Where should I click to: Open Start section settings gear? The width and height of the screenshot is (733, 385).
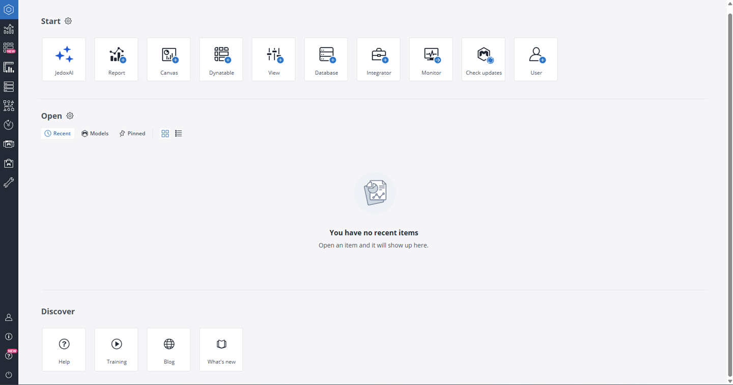tap(68, 21)
